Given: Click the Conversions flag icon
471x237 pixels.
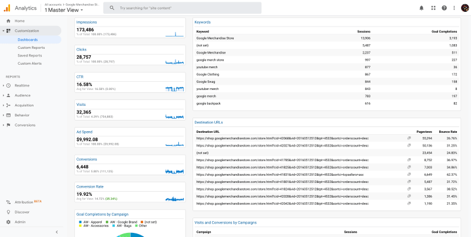Looking at the screenshot, I should 8,125.
